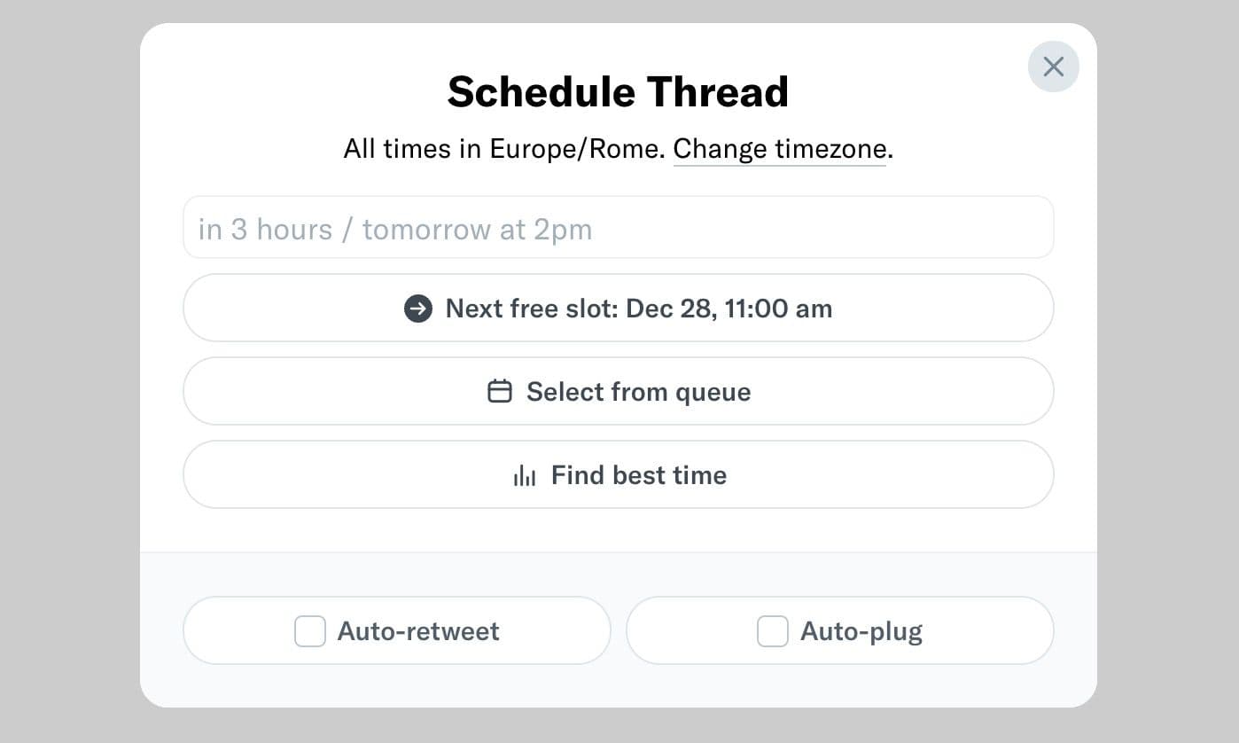The height and width of the screenshot is (743, 1239).
Task: Click the 'in 3 hours' placeholder text
Action: pyautogui.click(x=265, y=230)
